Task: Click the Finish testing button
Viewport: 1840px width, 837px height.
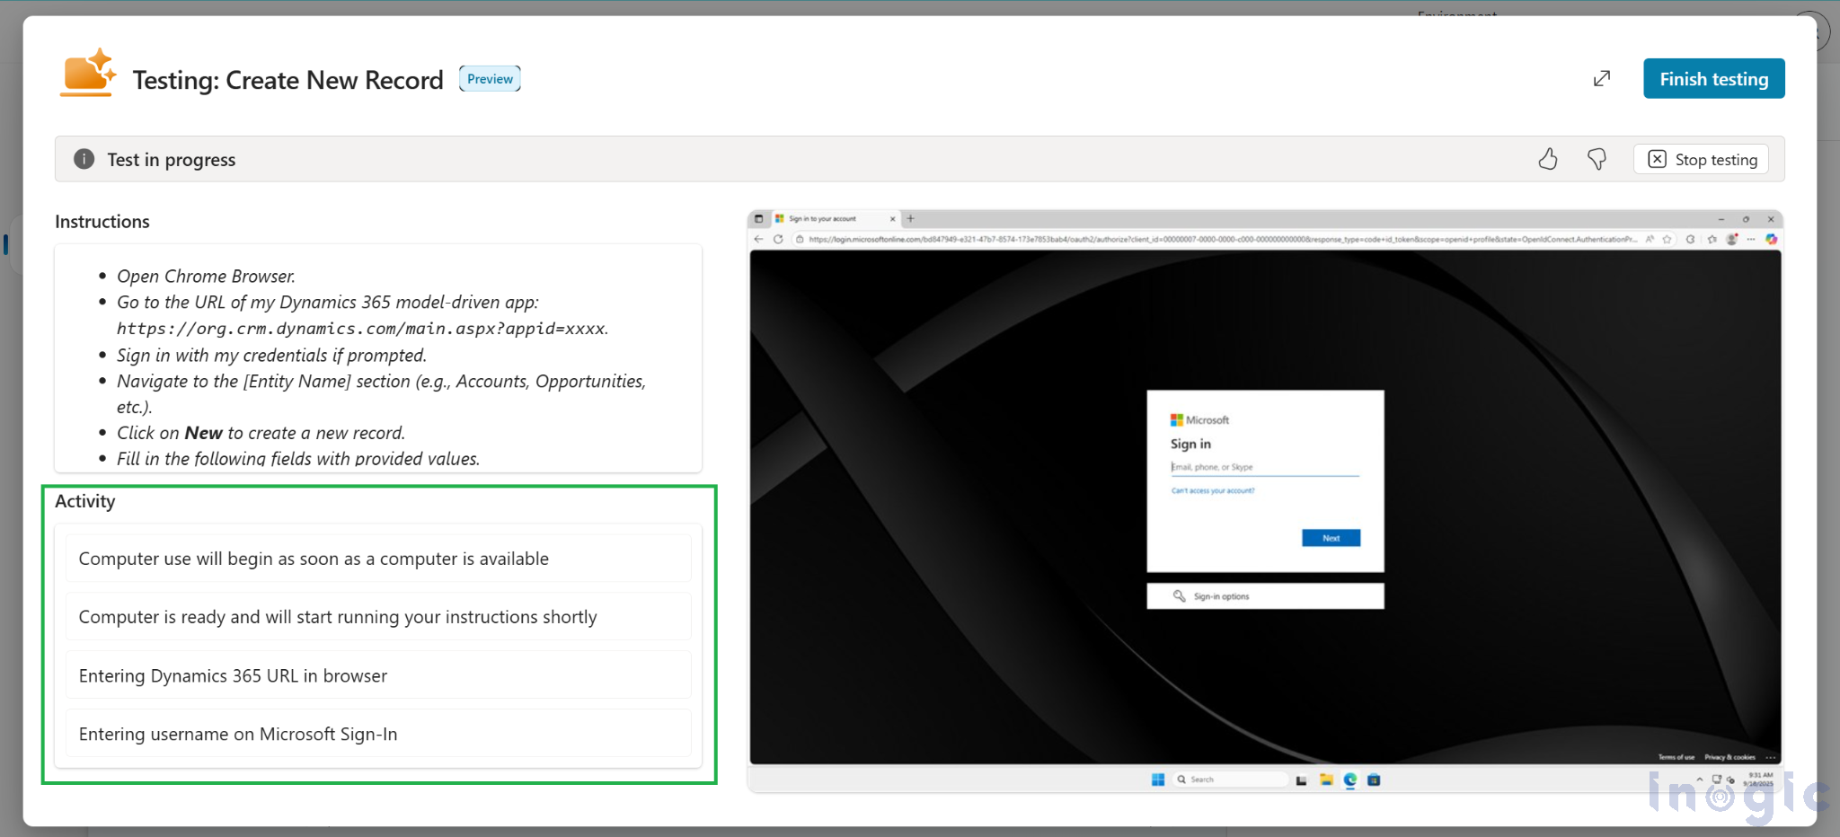Action: 1713,79
